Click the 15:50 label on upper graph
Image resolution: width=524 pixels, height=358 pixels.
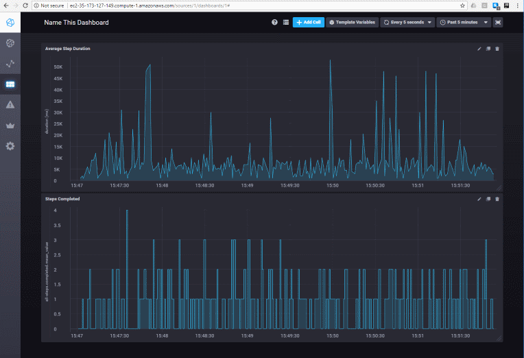(x=333, y=186)
